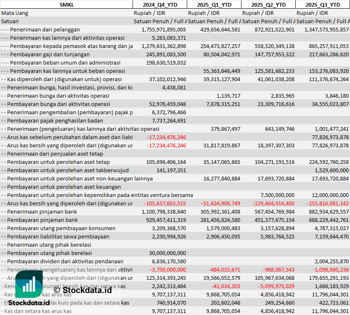Select the 2024_Q4_YTD column header
This screenshot has width=350, height=315.
point(159,5)
